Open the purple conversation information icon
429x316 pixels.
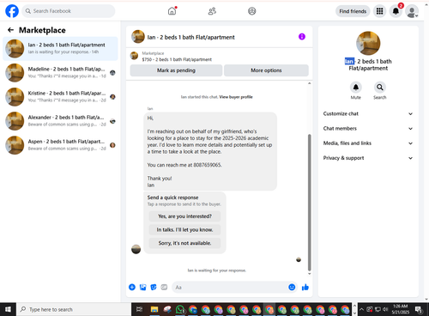[302, 37]
